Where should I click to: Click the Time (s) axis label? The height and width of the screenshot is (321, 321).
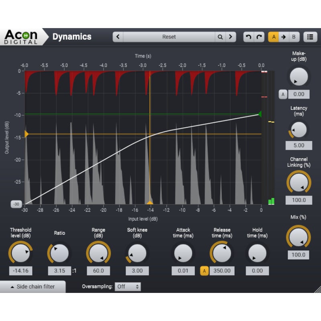pos(143,56)
